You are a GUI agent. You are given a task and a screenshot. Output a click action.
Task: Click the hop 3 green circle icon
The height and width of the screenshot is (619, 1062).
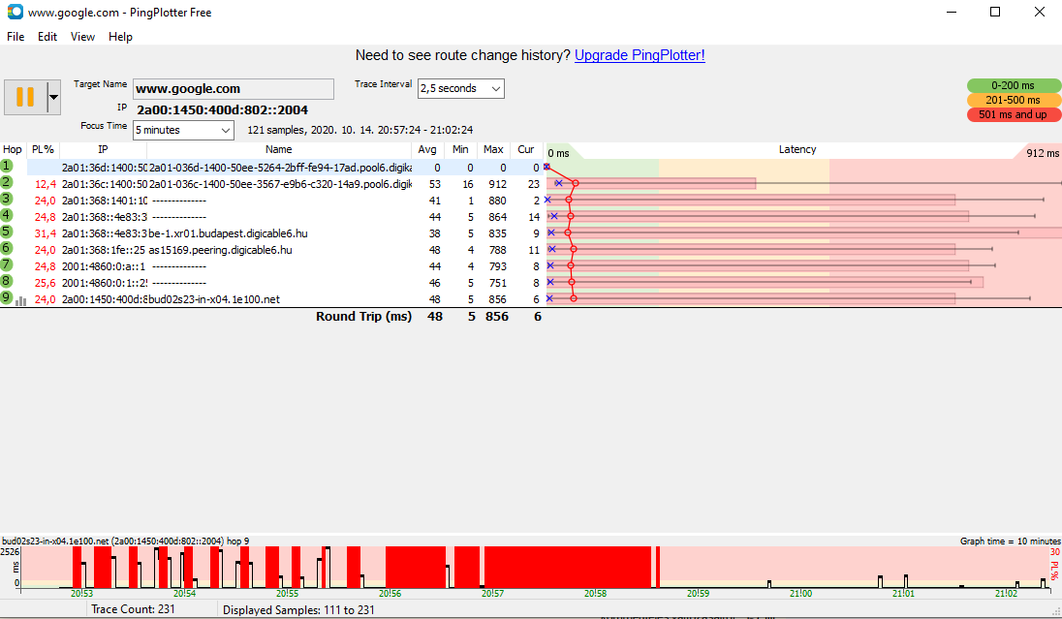[x=7, y=199]
